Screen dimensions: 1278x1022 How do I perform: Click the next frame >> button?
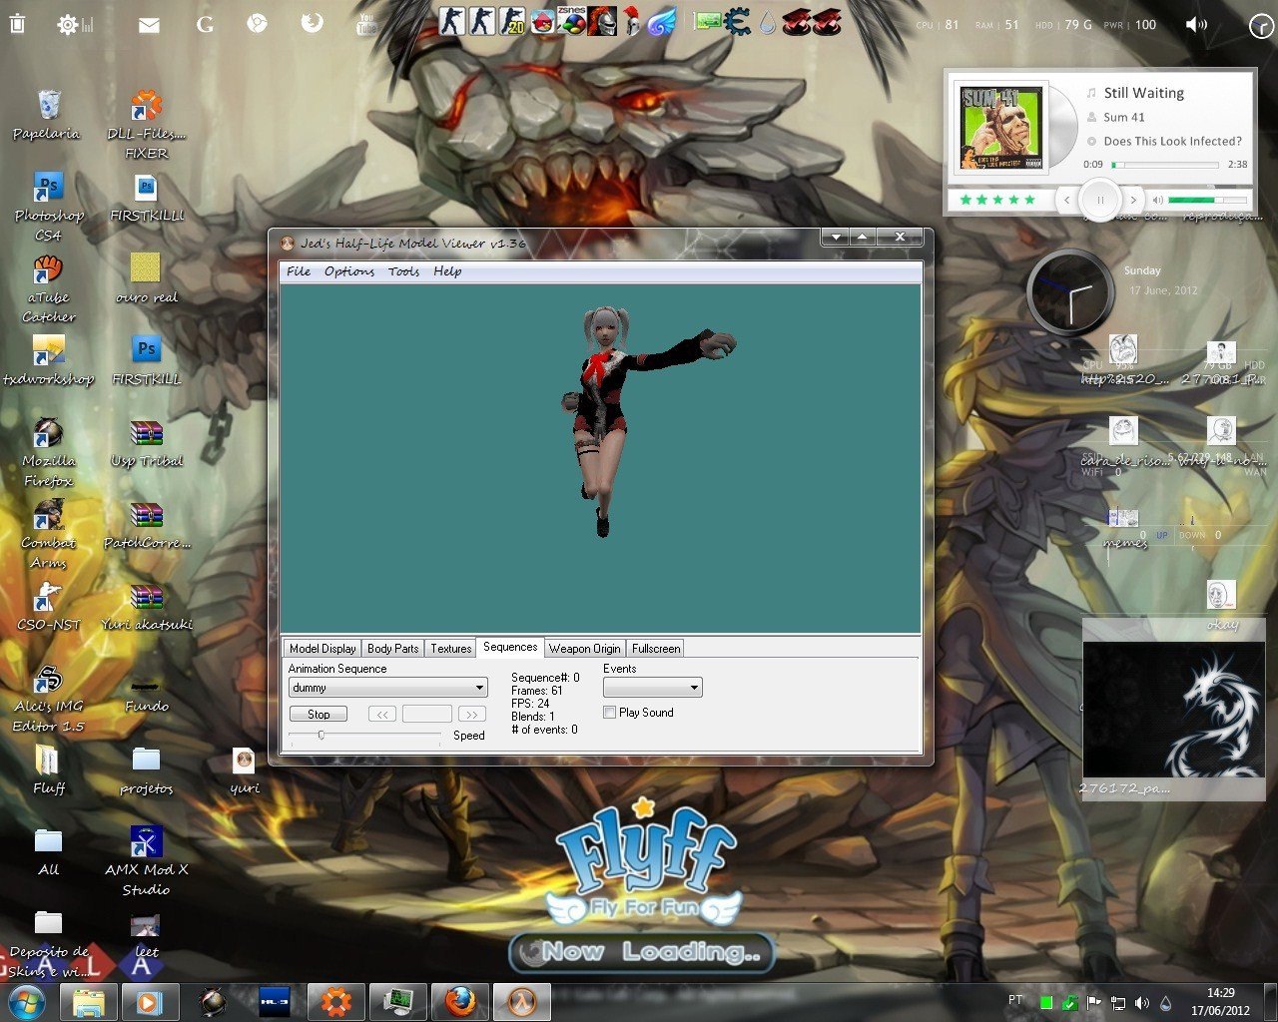point(471,715)
